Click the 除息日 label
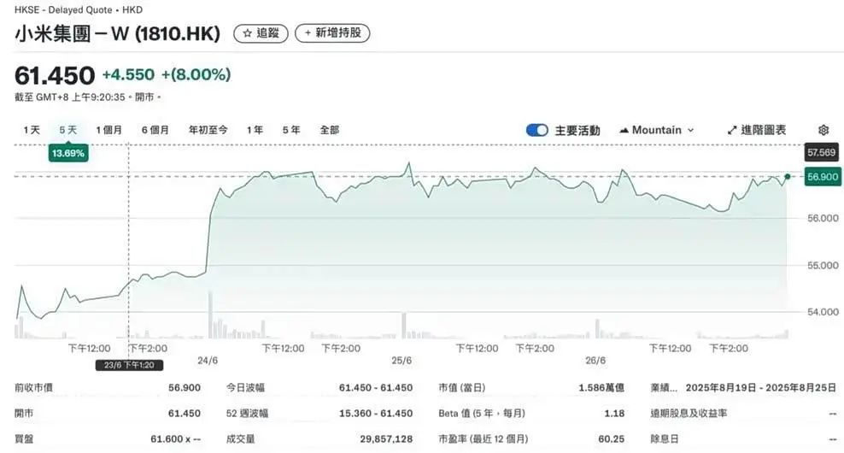Image resolution: width=844 pixels, height=453 pixels. 665,439
